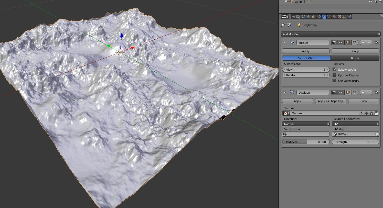This screenshot has height=208, width=383.
Task: Toggle Displace modifier render camera visibility
Action: tap(334, 92)
